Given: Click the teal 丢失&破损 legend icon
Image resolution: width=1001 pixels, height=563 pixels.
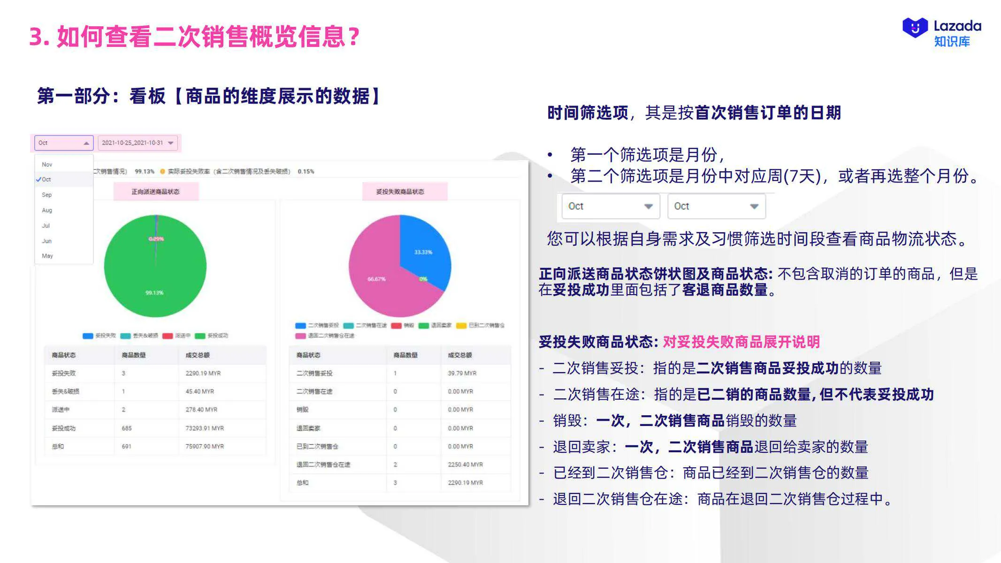Looking at the screenshot, I should pyautogui.click(x=125, y=336).
